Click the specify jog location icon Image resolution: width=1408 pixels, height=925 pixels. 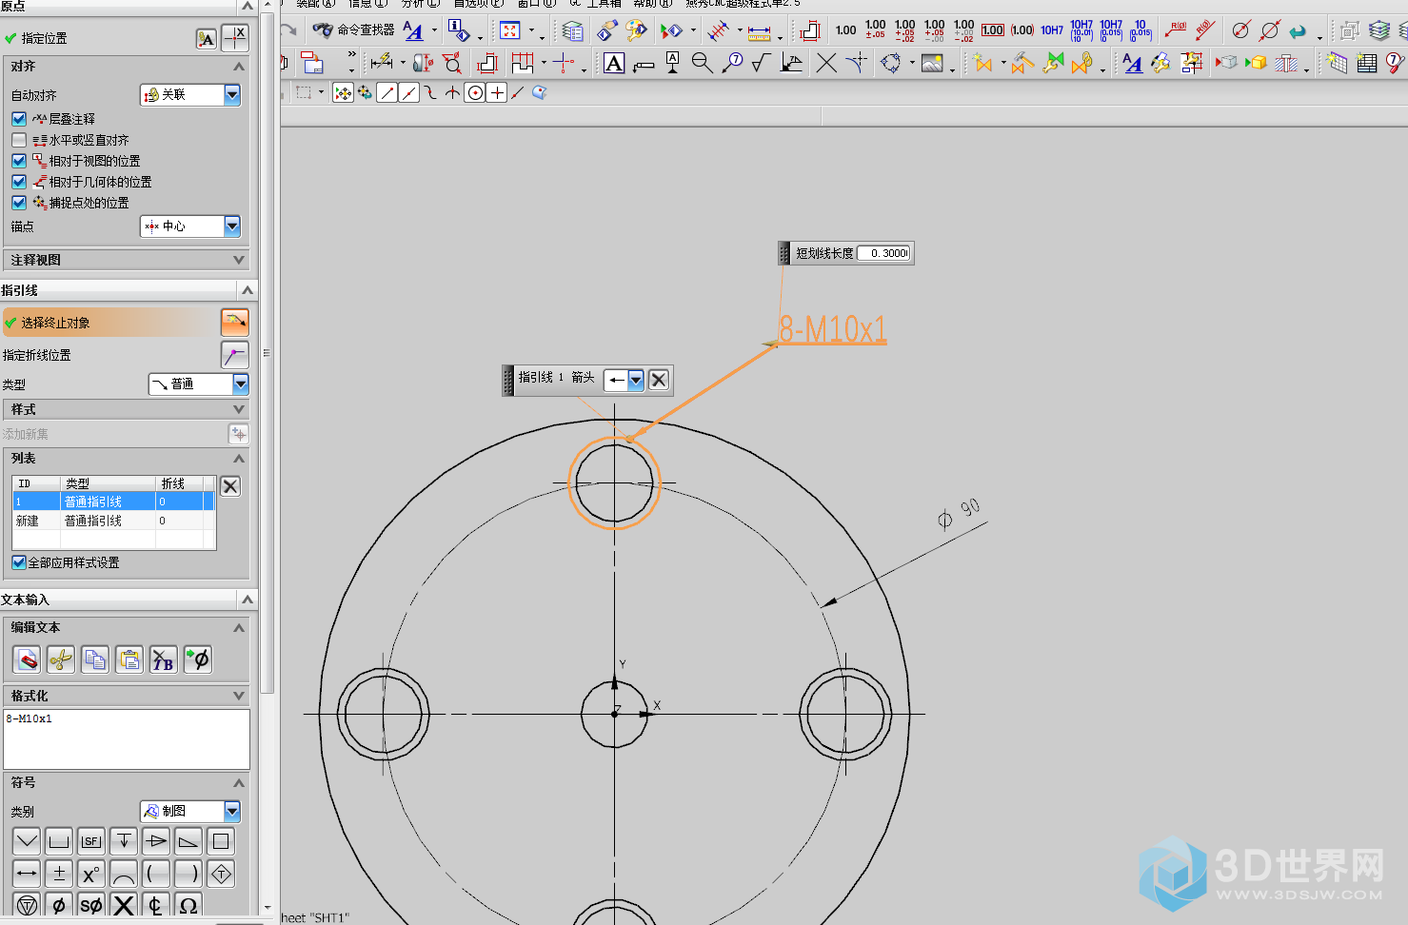(235, 355)
